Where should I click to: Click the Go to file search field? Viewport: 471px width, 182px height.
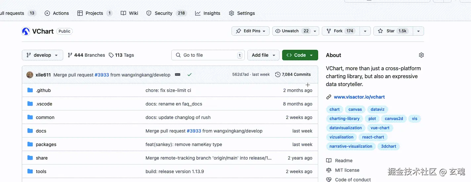[208, 55]
